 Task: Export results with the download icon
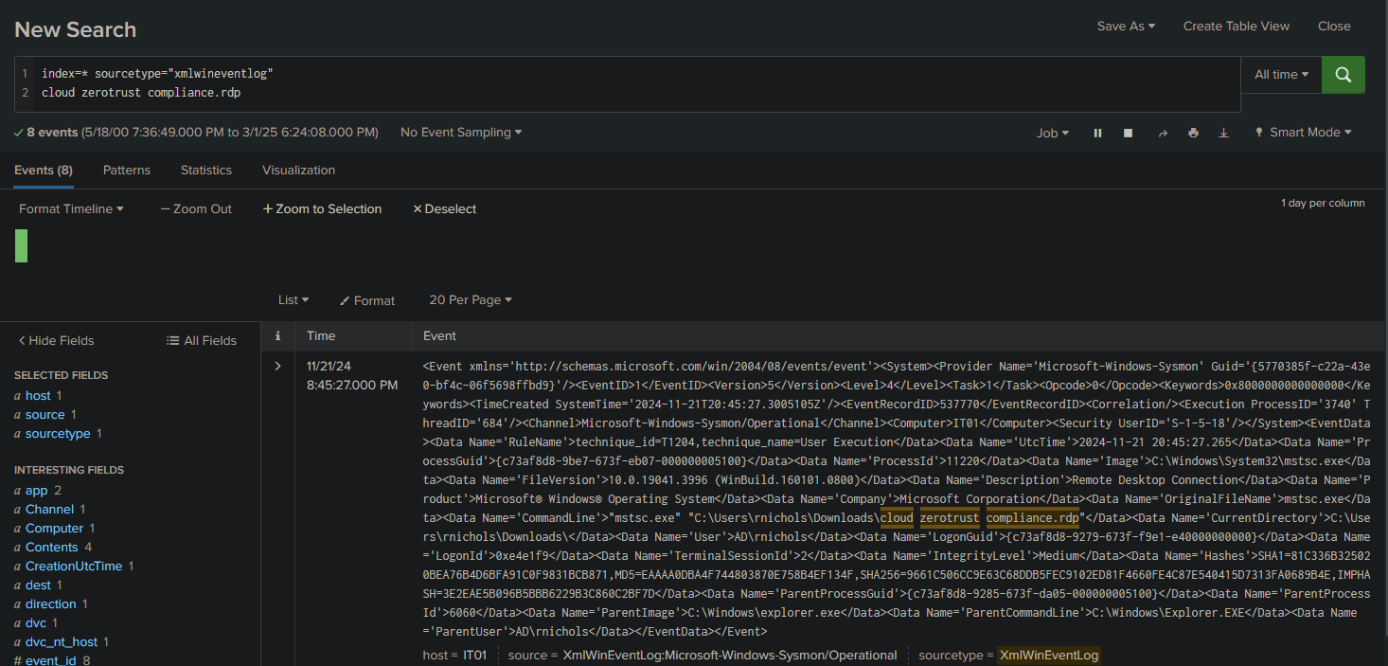(1223, 133)
